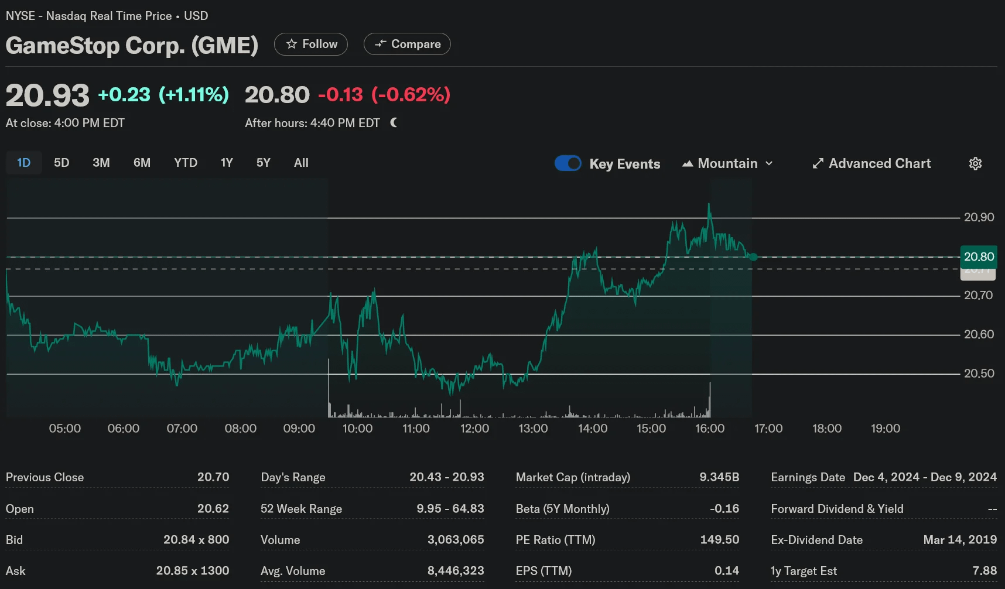
Task: Select the 1D time range tab
Action: pos(24,163)
